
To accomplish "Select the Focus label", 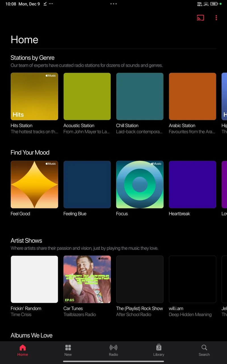I will [122, 214].
